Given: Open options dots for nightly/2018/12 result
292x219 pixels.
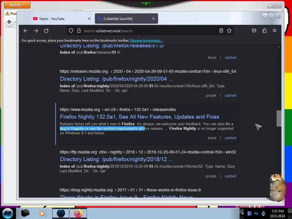Looking at the screenshot, I should pyautogui.click(x=220, y=176).
